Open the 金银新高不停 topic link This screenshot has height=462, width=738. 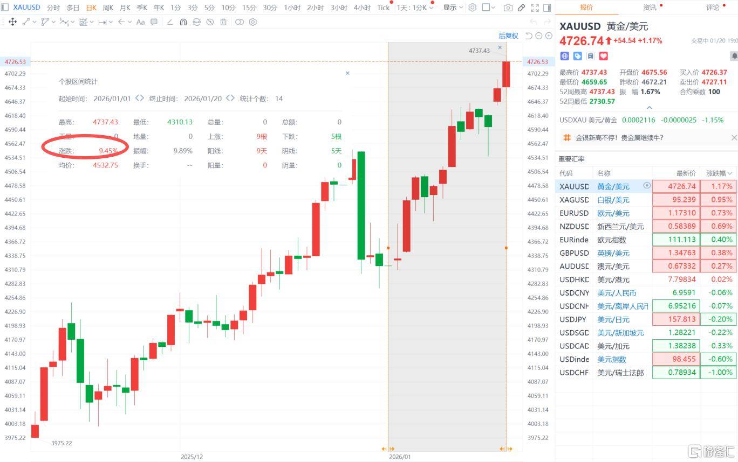point(619,138)
